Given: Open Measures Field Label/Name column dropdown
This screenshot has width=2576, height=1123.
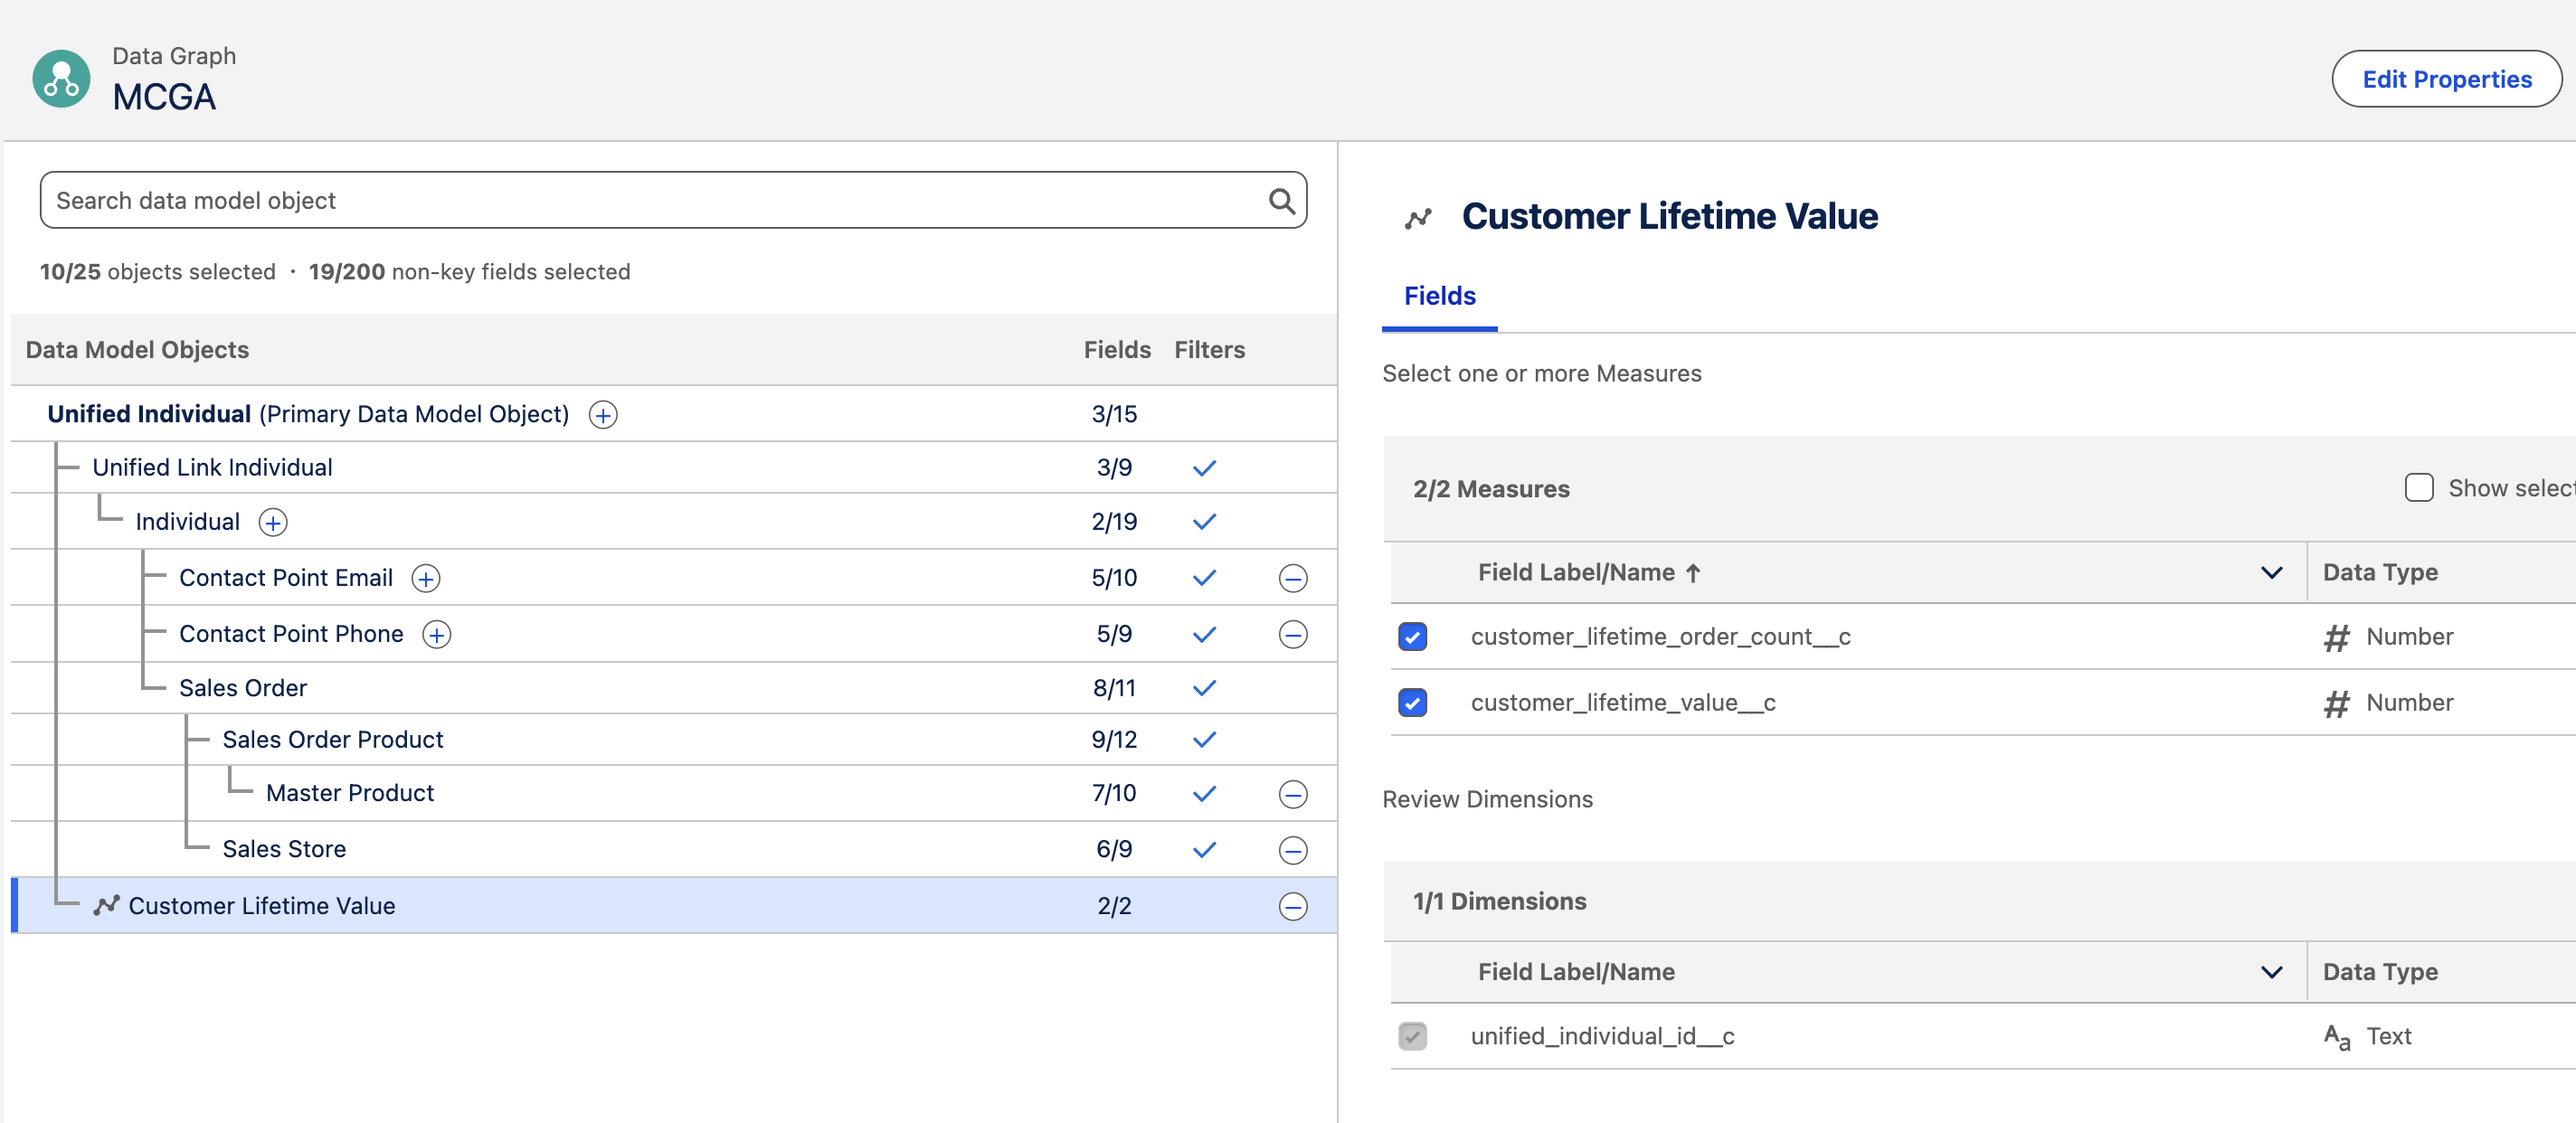Looking at the screenshot, I should pyautogui.click(x=2271, y=572).
